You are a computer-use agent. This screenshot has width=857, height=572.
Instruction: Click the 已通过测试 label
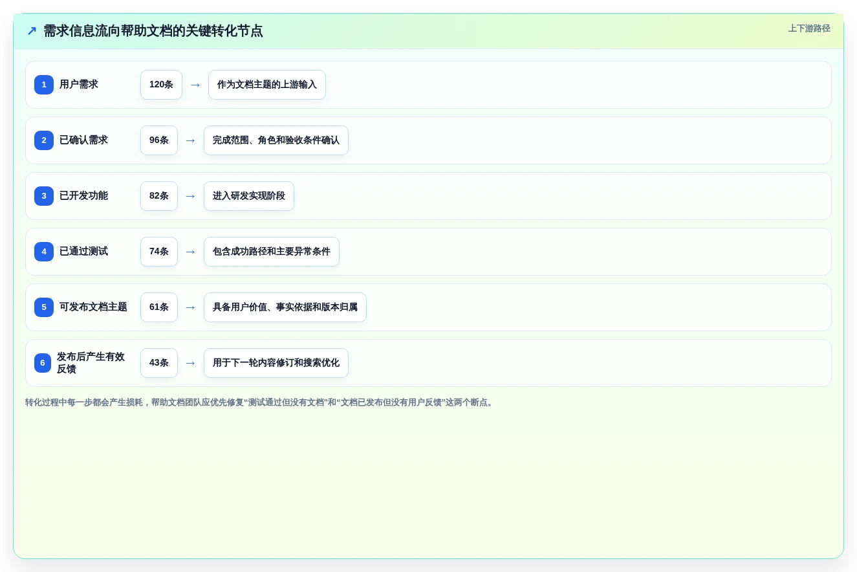click(83, 252)
